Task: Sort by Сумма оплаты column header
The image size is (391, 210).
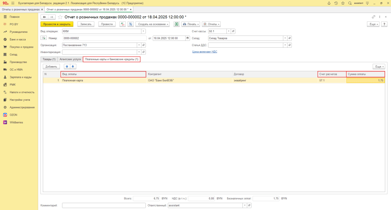Action: pyautogui.click(x=365, y=74)
